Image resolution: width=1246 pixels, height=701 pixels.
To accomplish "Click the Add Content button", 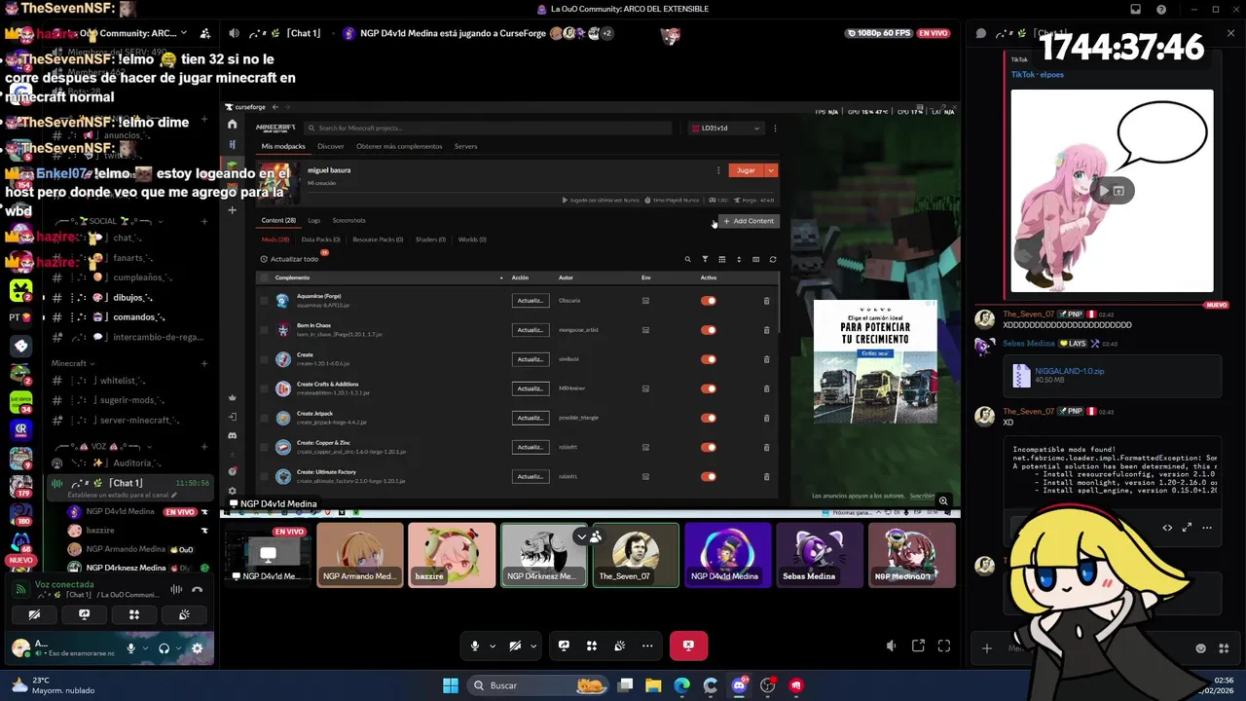I will (x=749, y=221).
